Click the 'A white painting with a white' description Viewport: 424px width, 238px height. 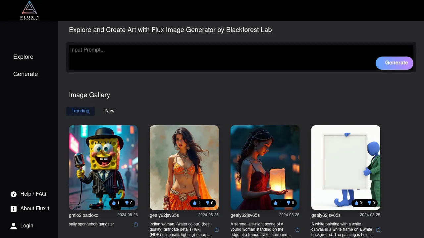click(x=342, y=229)
